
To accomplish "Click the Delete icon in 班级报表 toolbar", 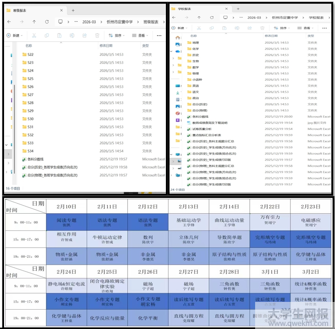I will [97, 36].
